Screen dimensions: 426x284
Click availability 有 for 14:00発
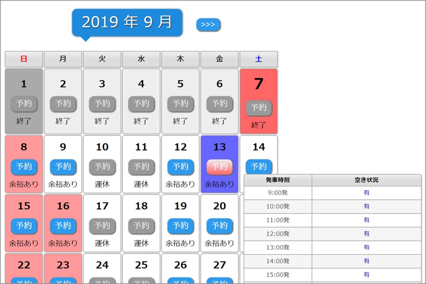click(x=366, y=261)
